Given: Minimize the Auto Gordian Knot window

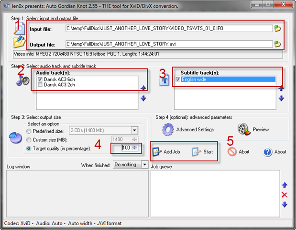Looking at the screenshot, I should pos(257,4).
